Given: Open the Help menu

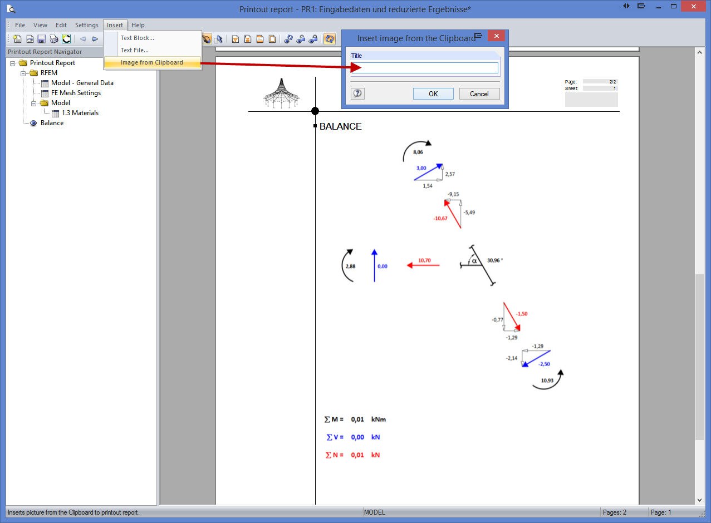Looking at the screenshot, I should coord(138,25).
